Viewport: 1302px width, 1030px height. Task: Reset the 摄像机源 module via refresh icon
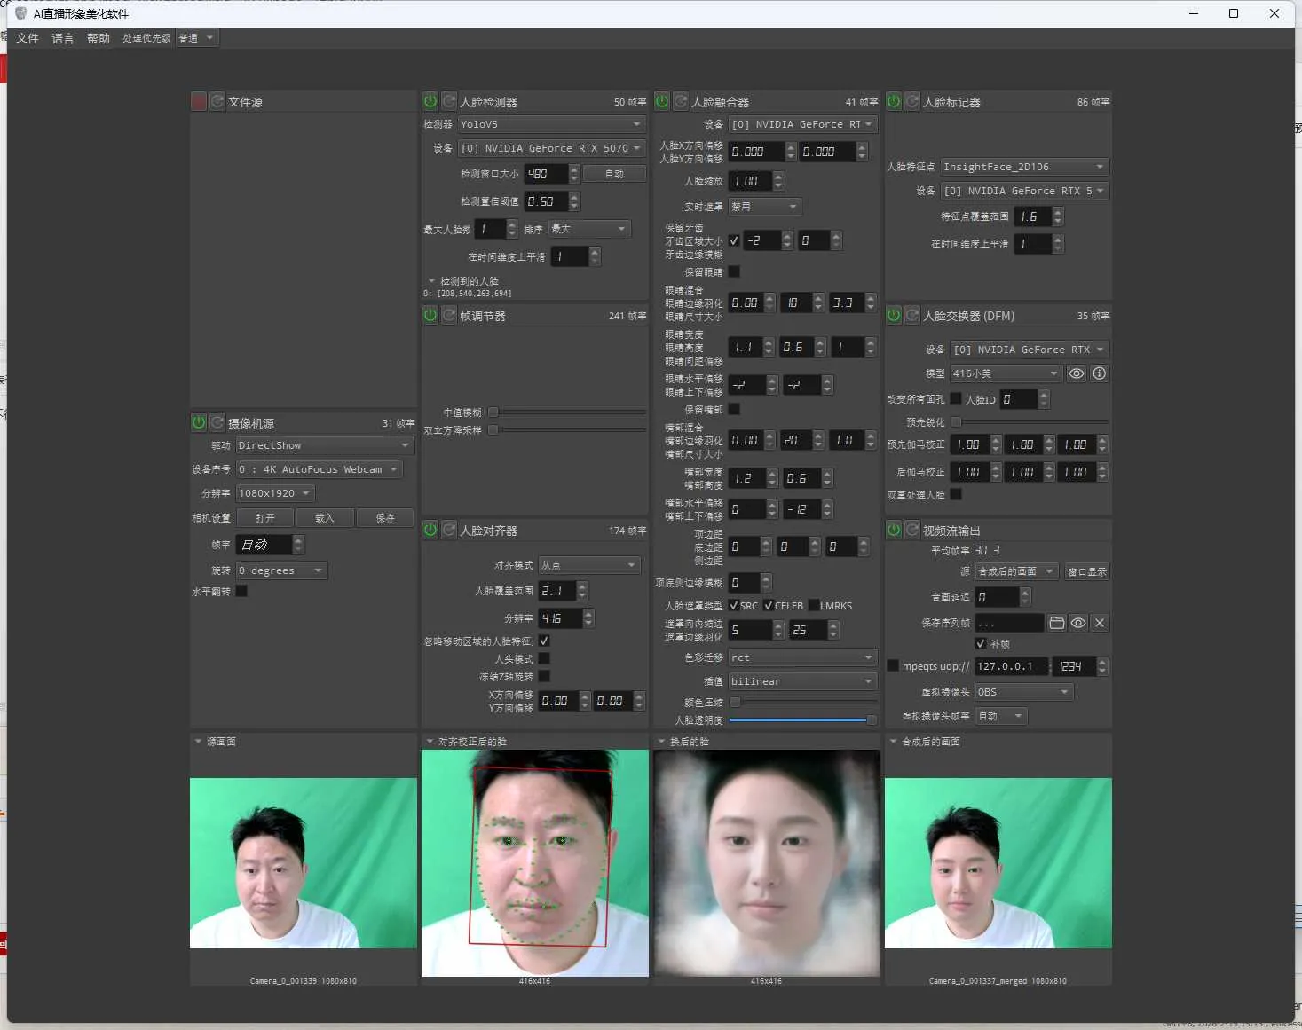click(x=217, y=422)
